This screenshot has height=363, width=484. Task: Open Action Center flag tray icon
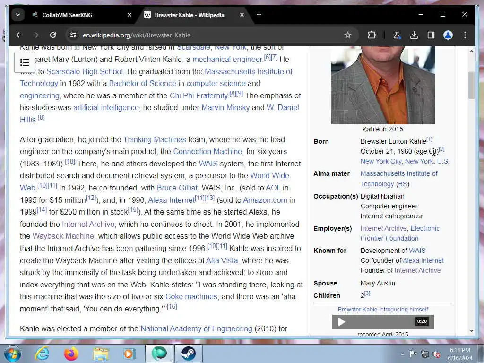coord(413,354)
